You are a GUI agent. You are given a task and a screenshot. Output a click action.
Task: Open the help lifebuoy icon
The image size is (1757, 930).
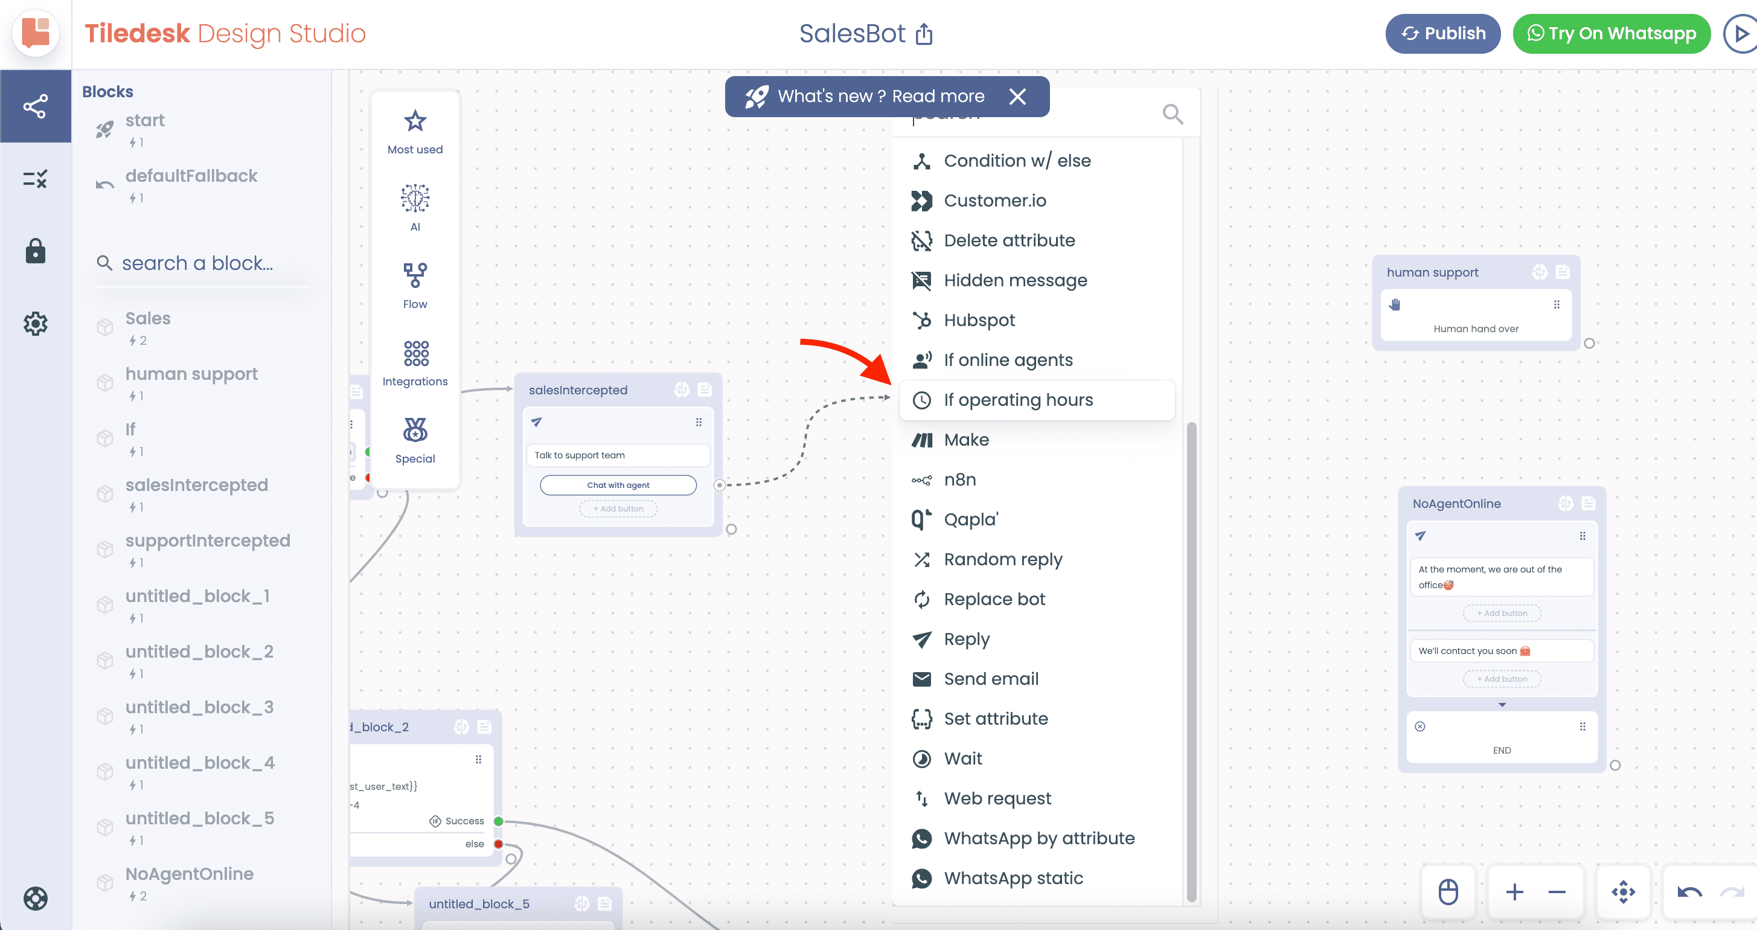(36, 899)
